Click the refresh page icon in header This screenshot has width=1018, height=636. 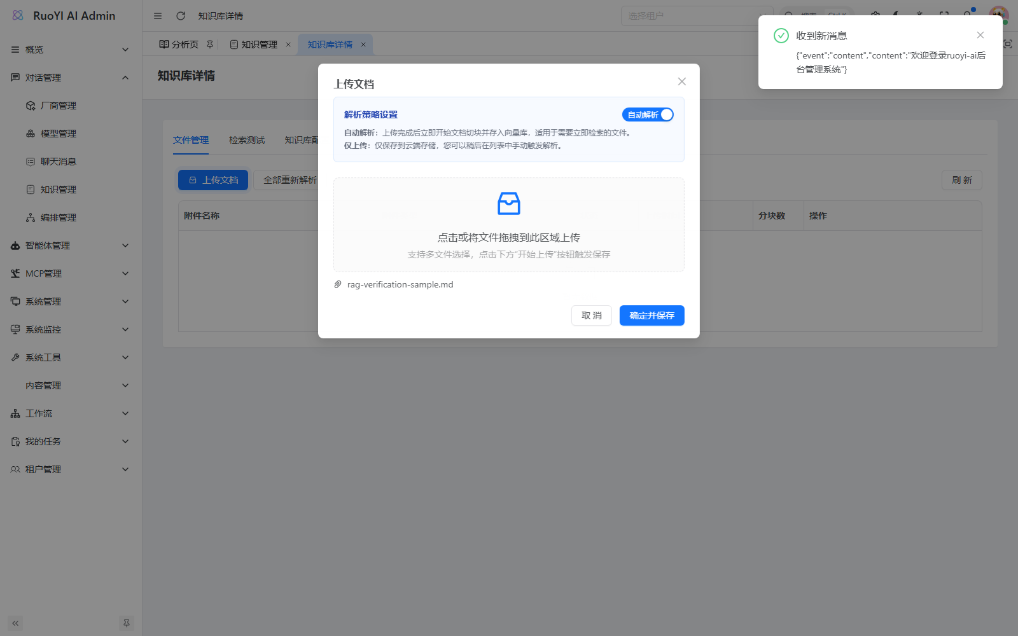pyautogui.click(x=181, y=16)
